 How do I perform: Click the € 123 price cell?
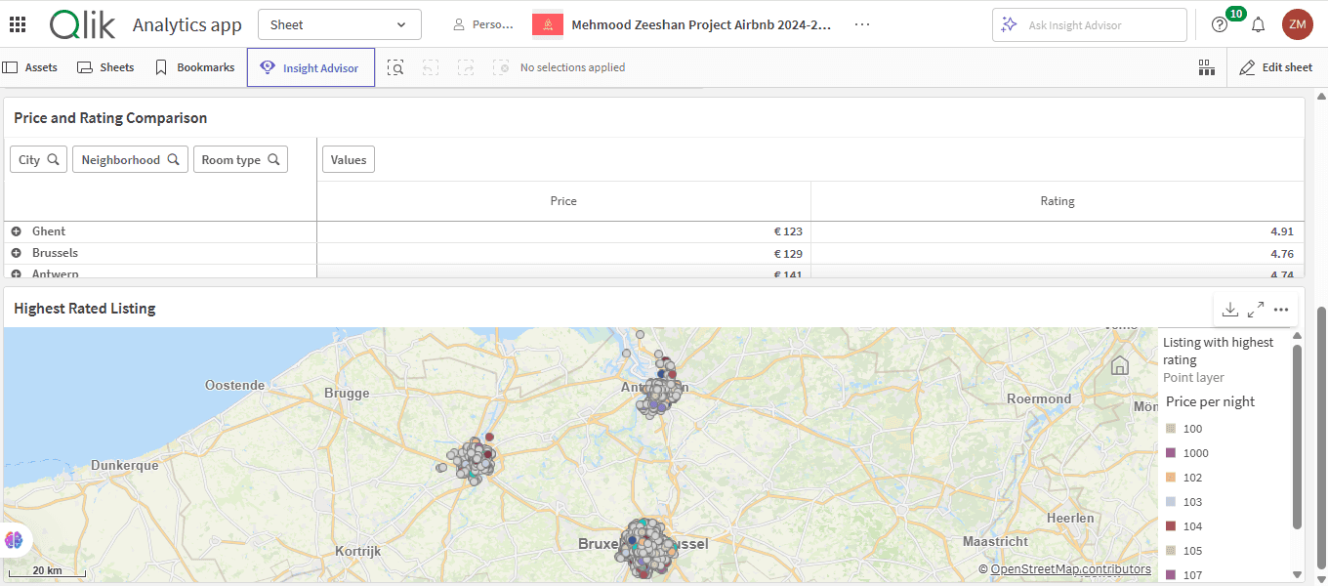point(563,231)
